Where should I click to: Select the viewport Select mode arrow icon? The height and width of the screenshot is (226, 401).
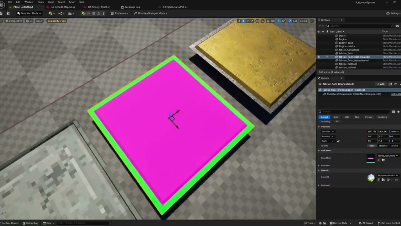(x=239, y=21)
